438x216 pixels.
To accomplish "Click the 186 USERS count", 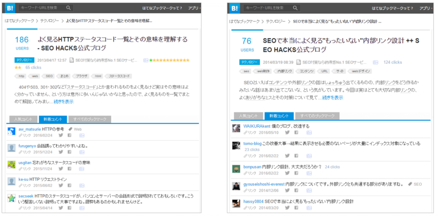I will pyautogui.click(x=22, y=43).
